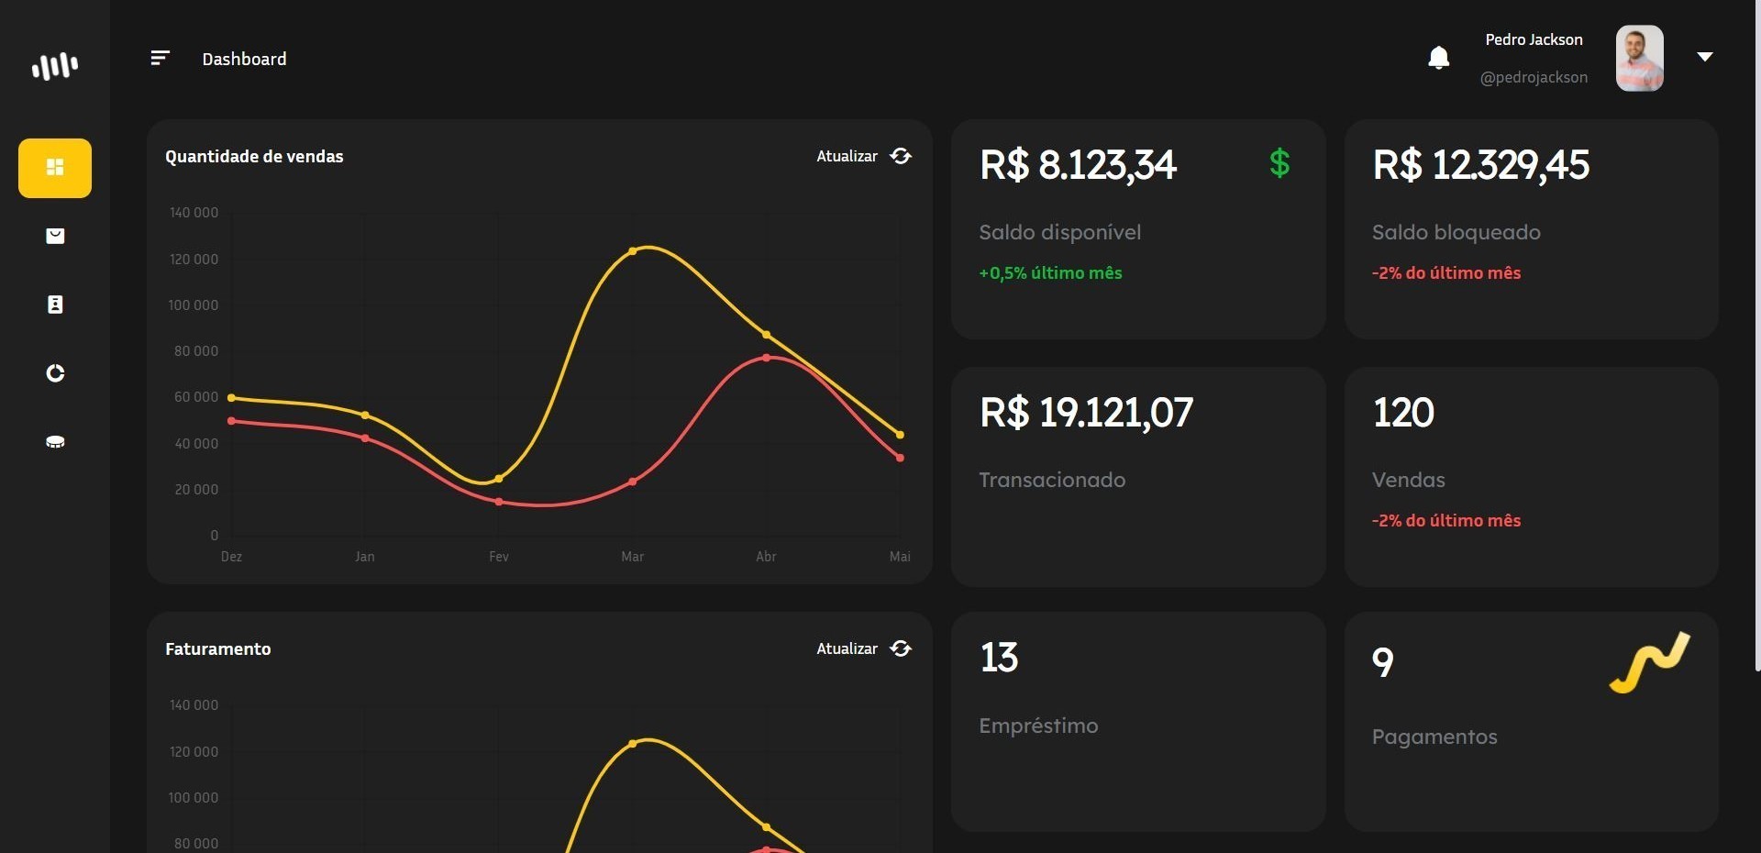Expand the user account dropdown arrow
1761x853 pixels.
coord(1705,57)
